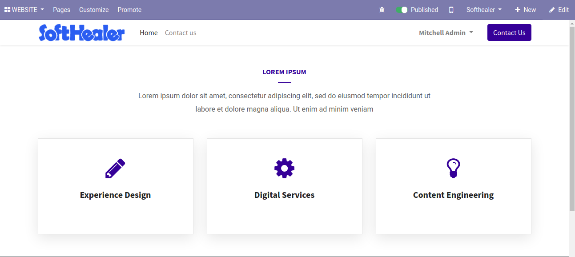This screenshot has height=257, width=575.
Task: Go to the Home nav link
Action: click(149, 33)
